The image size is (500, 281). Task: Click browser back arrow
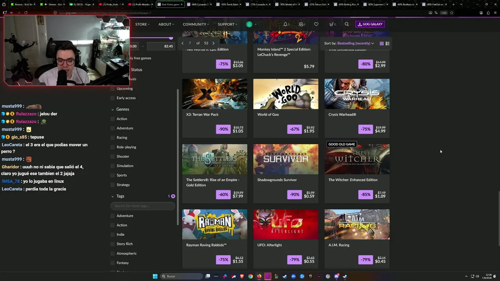click(x=12, y=13)
